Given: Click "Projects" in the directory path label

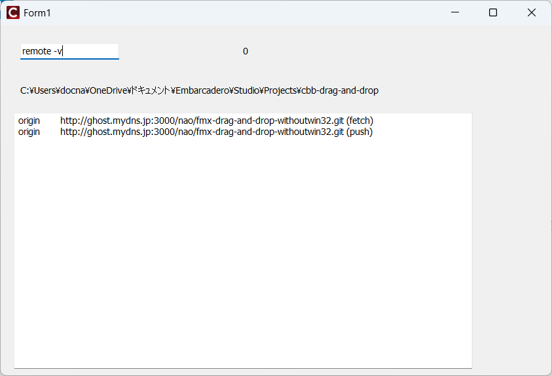Looking at the screenshot, I should (282, 91).
